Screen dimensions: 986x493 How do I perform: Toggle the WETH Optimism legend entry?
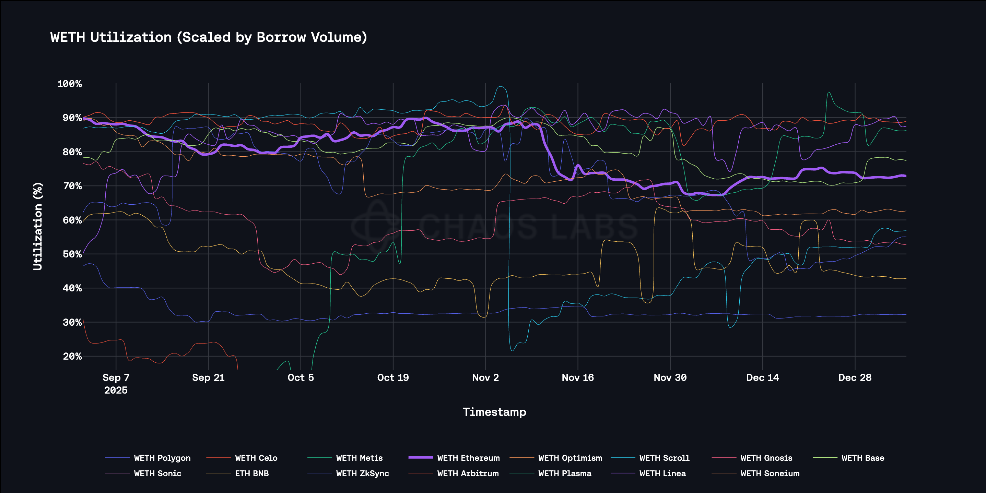tap(570, 458)
